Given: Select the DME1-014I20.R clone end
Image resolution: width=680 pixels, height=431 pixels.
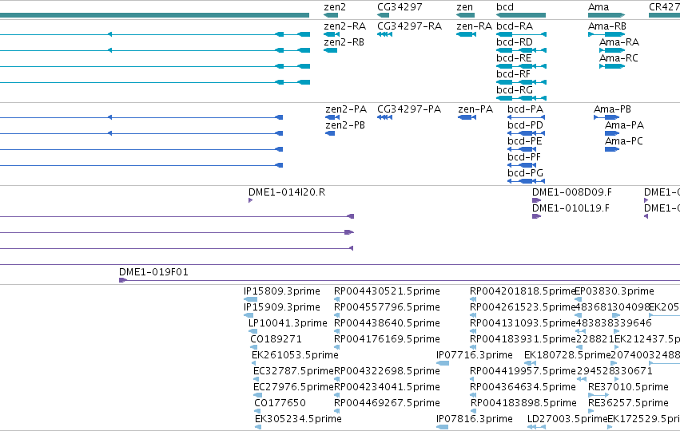Looking at the screenshot, I should coord(287,192).
